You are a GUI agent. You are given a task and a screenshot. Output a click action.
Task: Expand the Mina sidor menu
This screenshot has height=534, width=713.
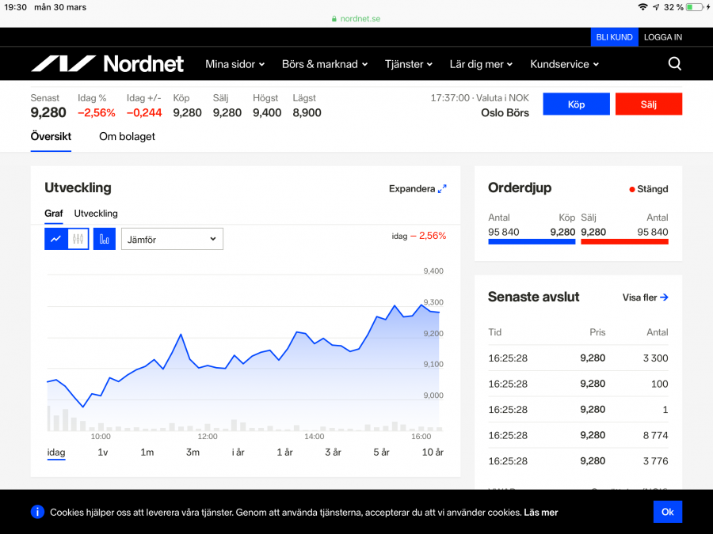point(234,64)
